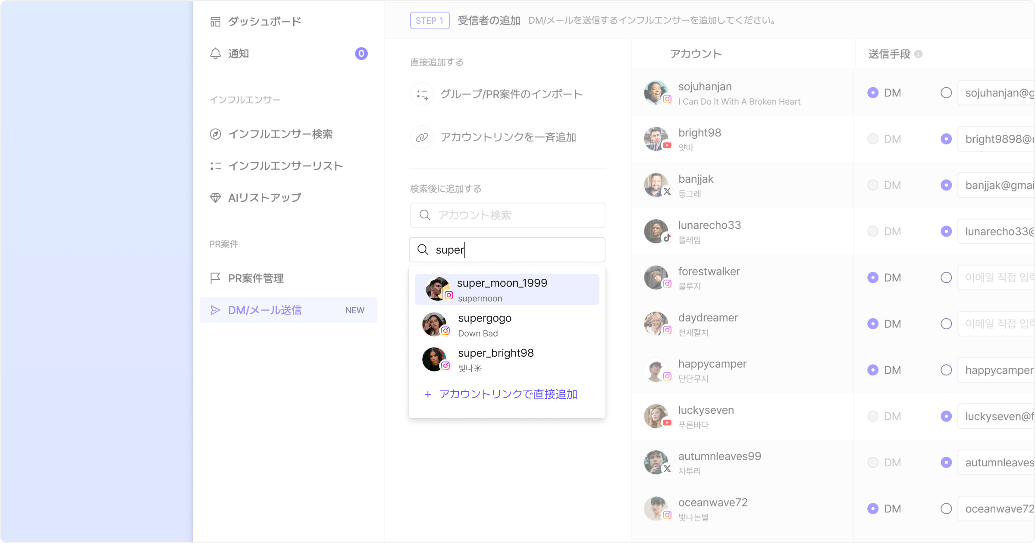Select email radio for oceanwave72
The height and width of the screenshot is (543, 1035).
(x=946, y=509)
